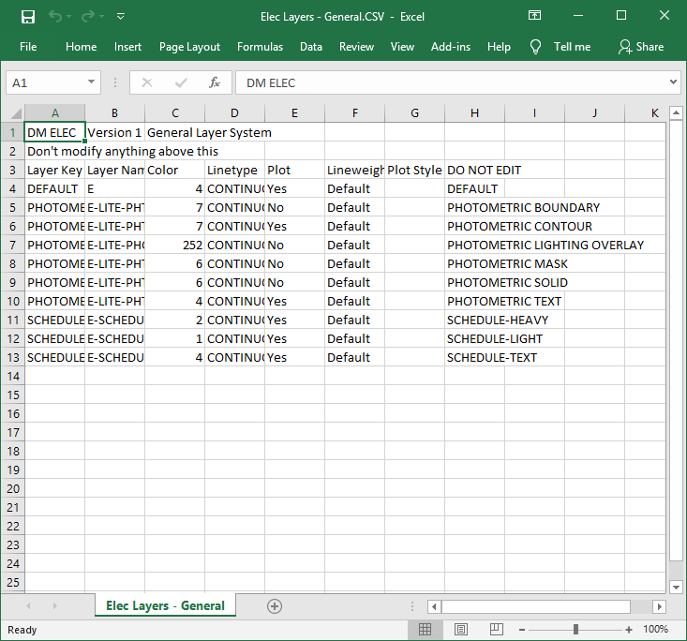687x641 pixels.
Task: Click the Ribbon Display Options icon
Action: click(x=534, y=15)
